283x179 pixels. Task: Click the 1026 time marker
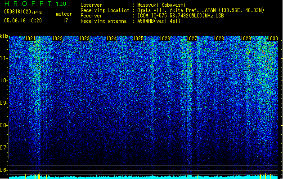pos(165,38)
